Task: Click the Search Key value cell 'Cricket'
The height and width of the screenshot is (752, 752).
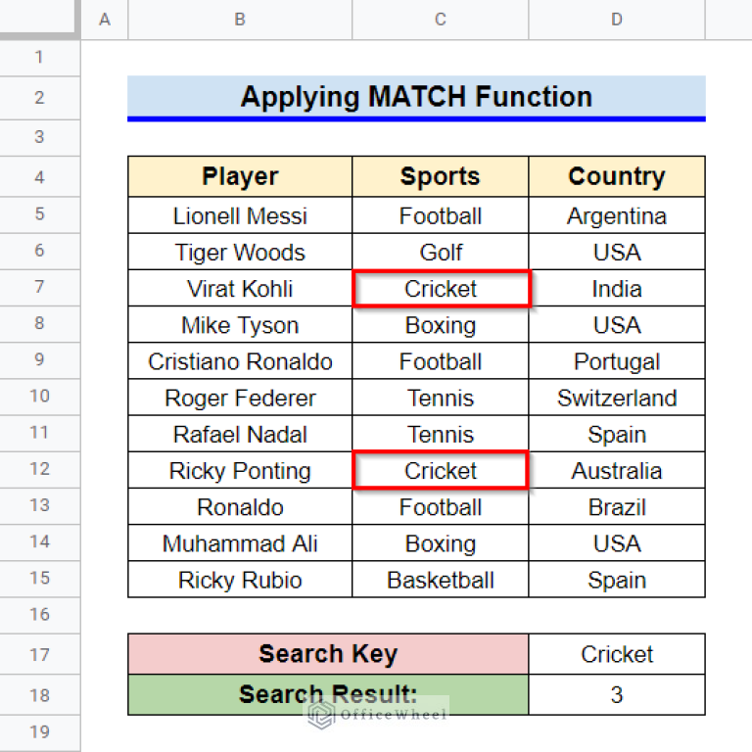Action: (x=616, y=654)
